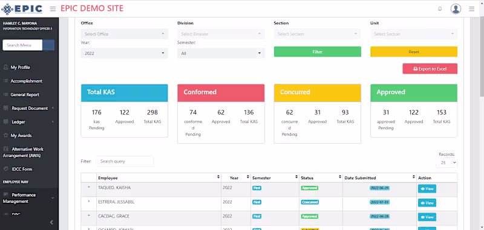Click Export to Excel button
Viewport: 484px width, 230px height.
pyautogui.click(x=430, y=69)
